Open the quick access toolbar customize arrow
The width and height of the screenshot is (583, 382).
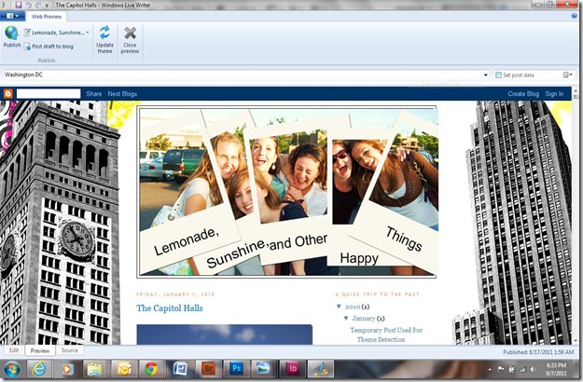[x=47, y=6]
